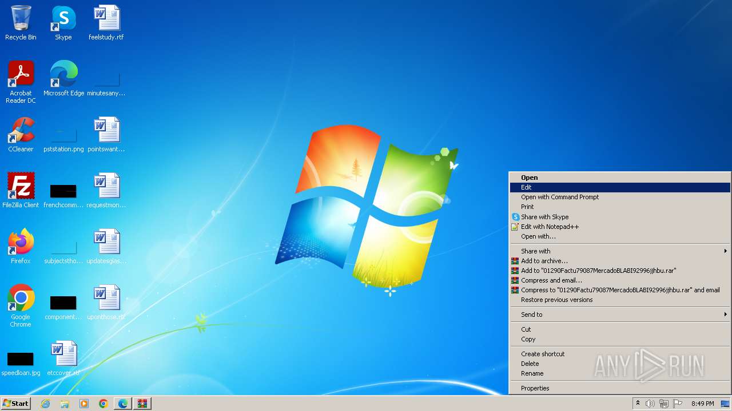
Task: Select Open with Command Prompt
Action: click(620, 197)
